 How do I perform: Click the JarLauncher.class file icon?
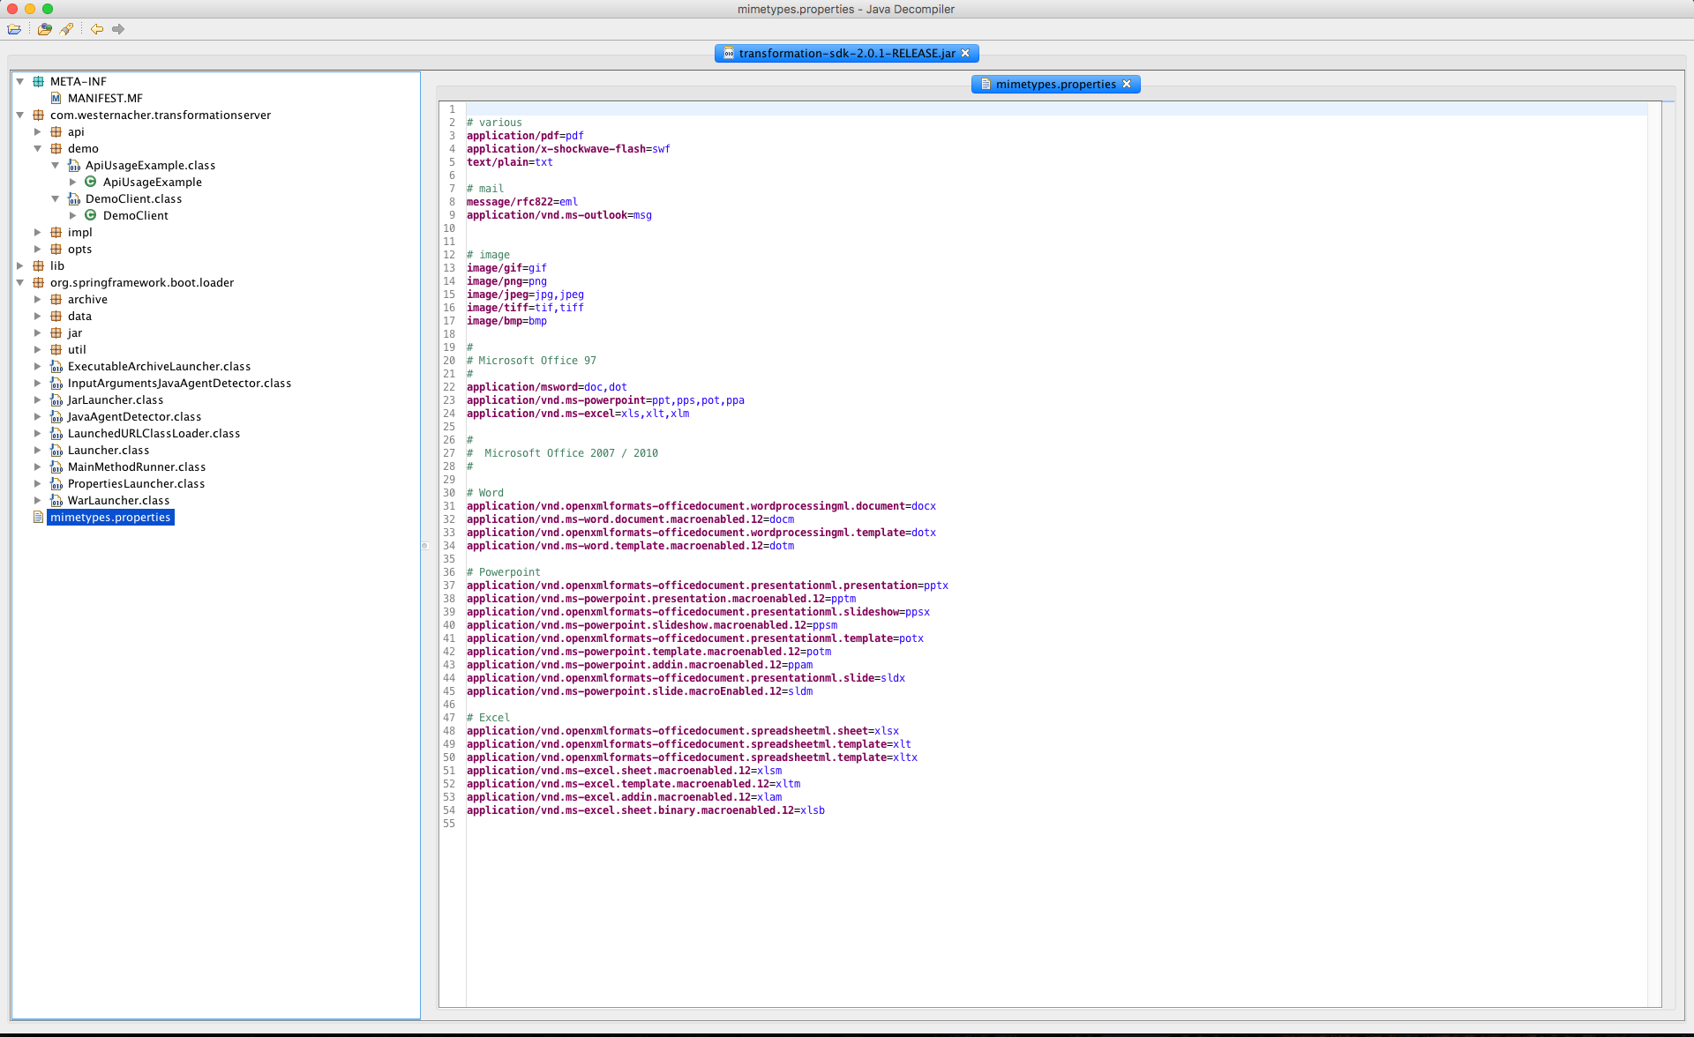tap(56, 399)
